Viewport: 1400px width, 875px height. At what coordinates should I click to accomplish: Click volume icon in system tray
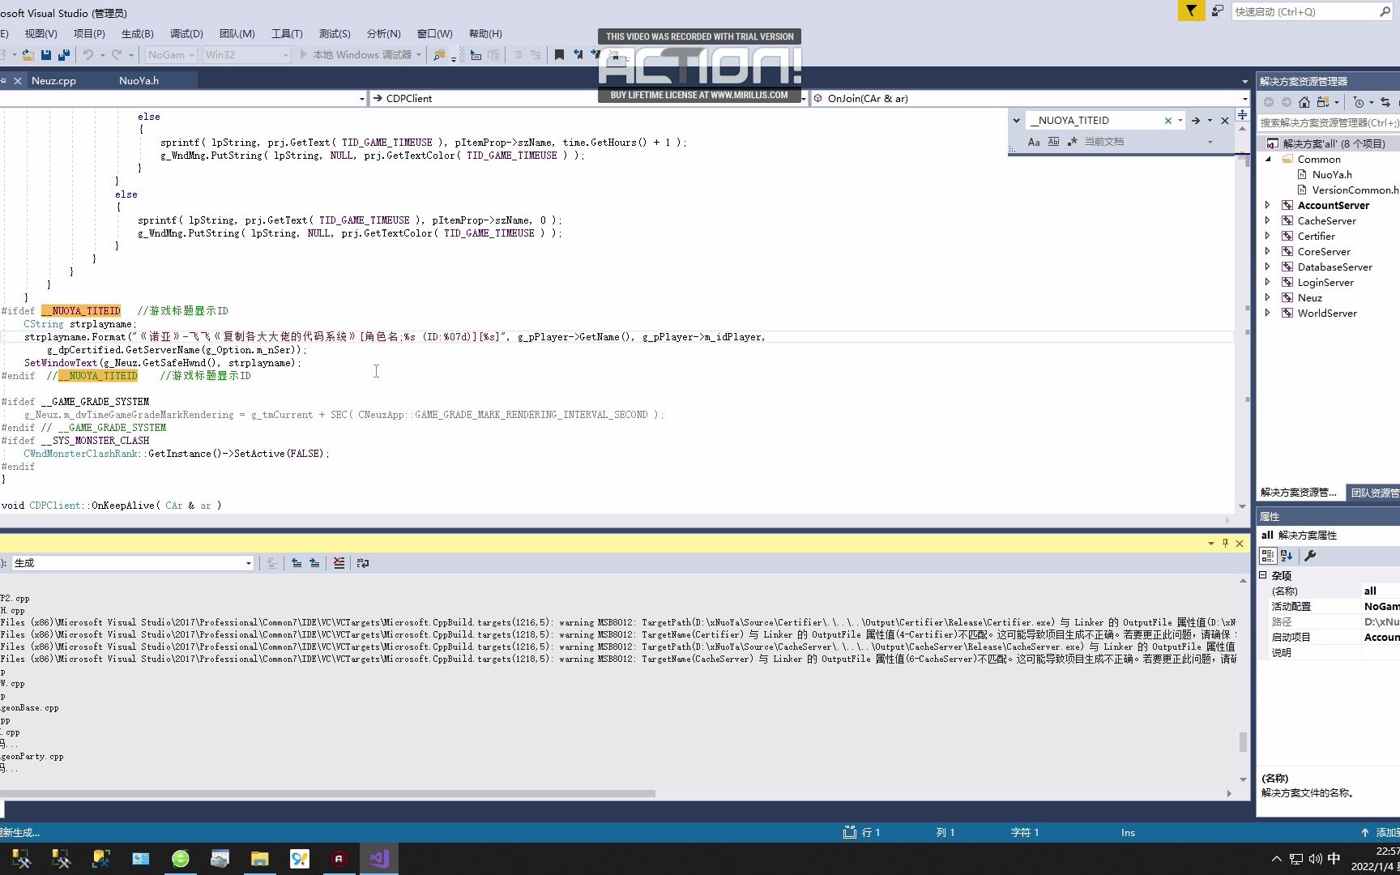(x=1314, y=859)
